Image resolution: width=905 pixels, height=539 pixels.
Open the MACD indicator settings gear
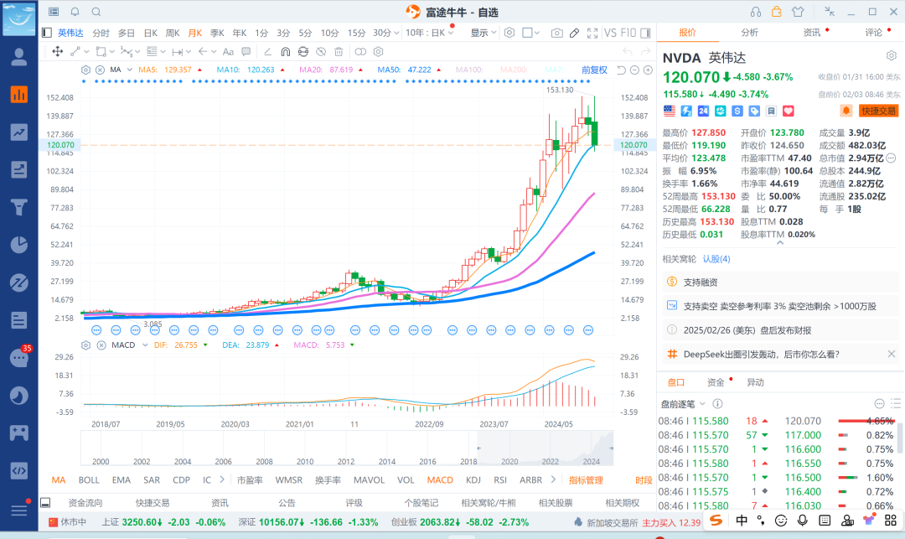86,345
